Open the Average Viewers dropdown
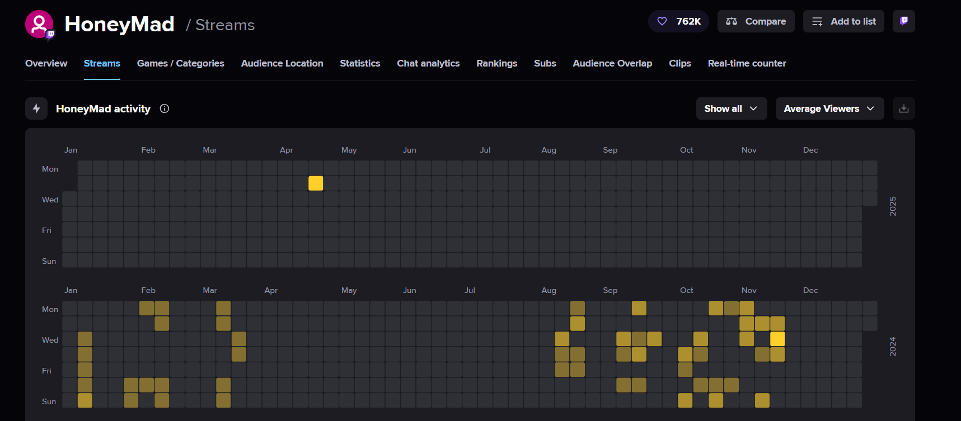The image size is (961, 421). 829,108
